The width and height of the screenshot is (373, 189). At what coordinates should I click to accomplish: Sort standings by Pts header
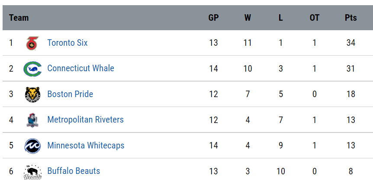point(350,18)
